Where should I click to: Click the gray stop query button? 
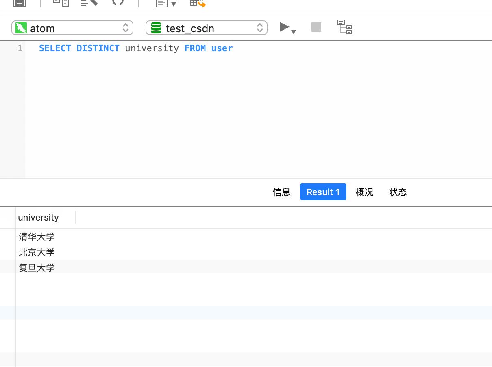pyautogui.click(x=316, y=27)
